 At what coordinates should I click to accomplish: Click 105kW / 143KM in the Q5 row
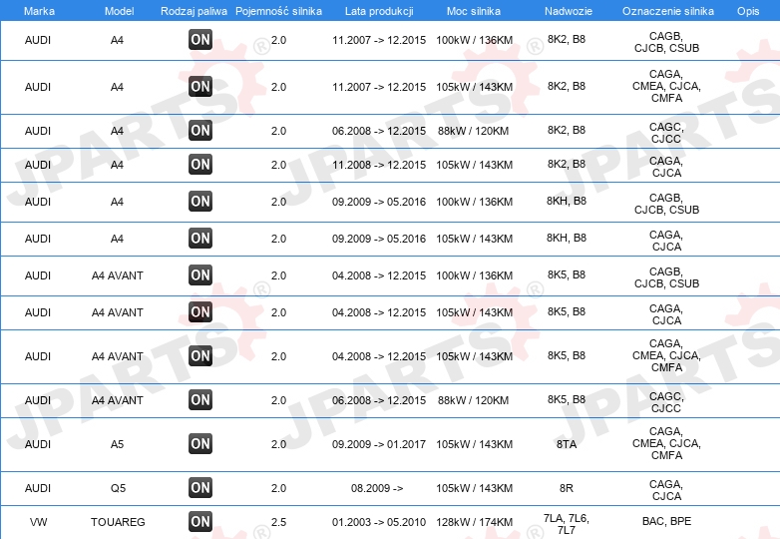[474, 488]
